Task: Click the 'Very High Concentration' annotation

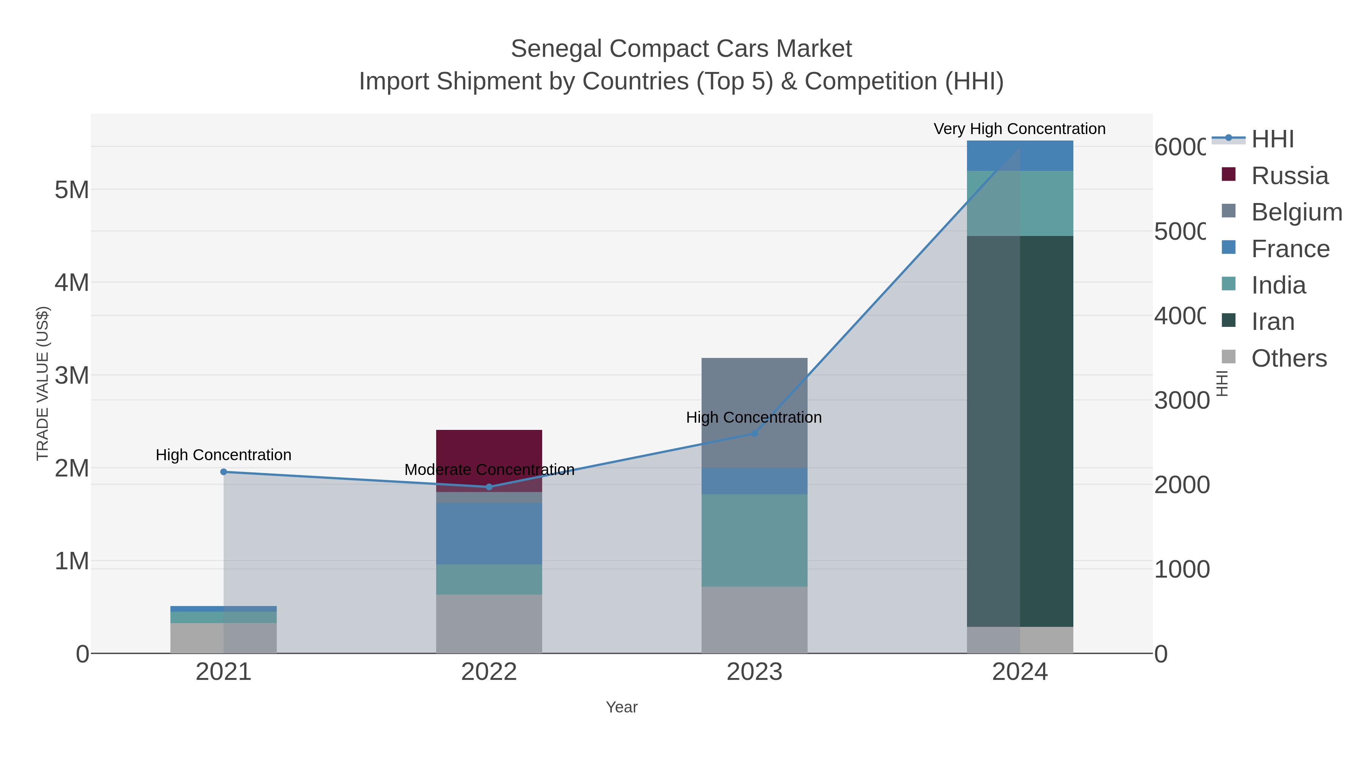Action: (x=1020, y=129)
